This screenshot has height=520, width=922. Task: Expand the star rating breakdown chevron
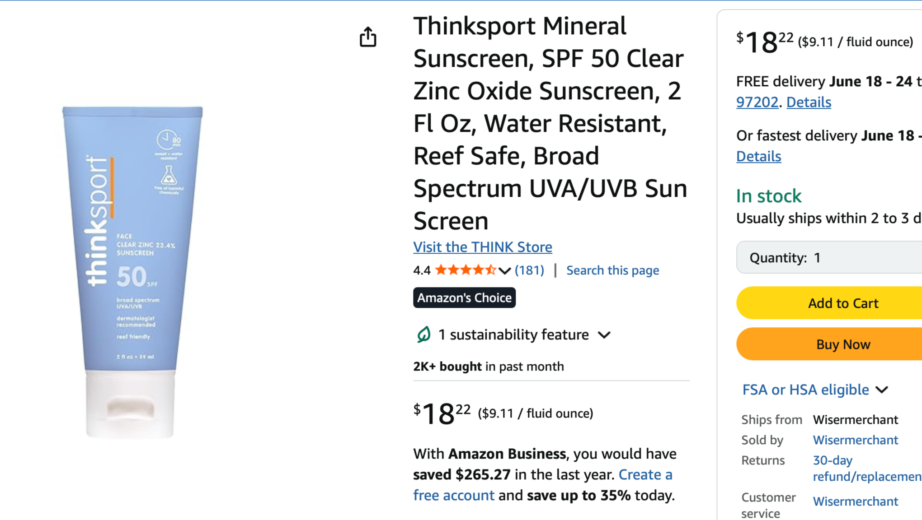coord(505,271)
